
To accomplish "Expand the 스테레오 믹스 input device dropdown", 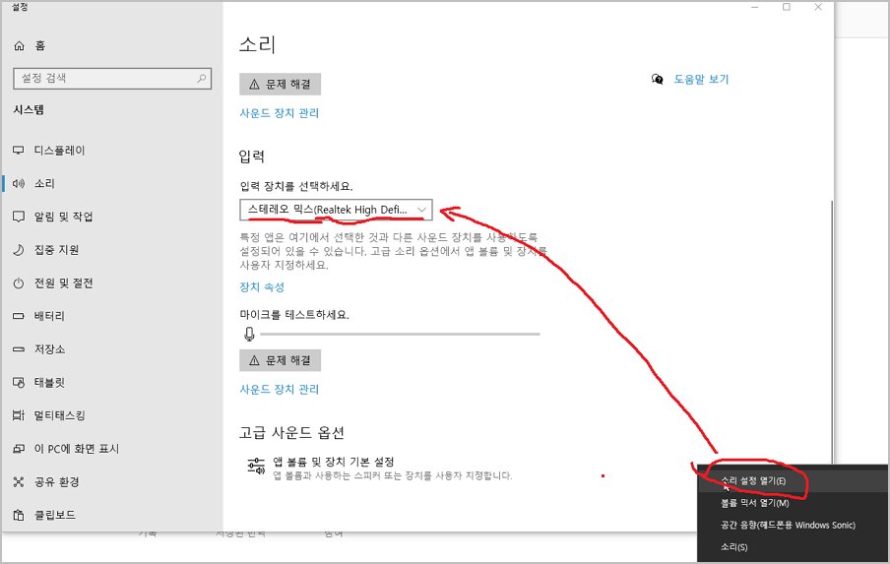I will pos(336,210).
